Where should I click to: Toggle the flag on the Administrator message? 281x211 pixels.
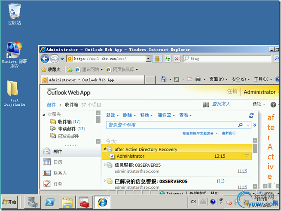point(247,156)
